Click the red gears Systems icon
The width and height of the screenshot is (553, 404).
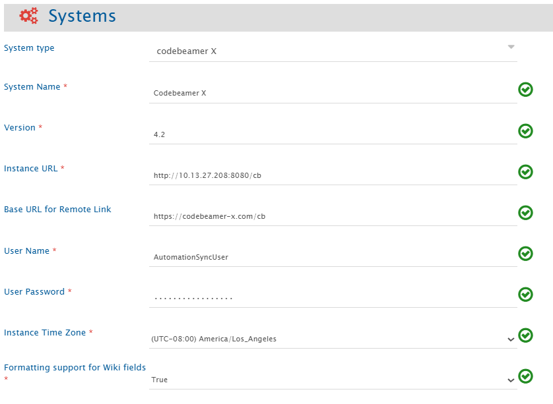pos(28,16)
